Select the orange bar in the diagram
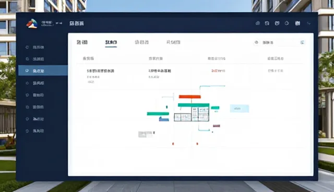Image resolution: width=334 pixels, height=192 pixels. point(190,97)
